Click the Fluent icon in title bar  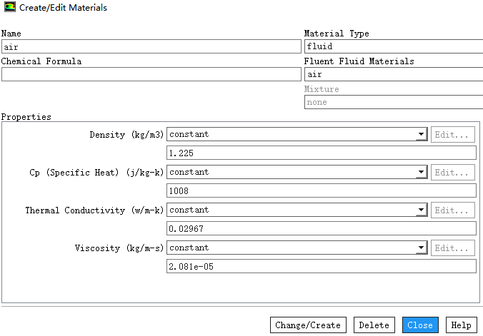(x=9, y=8)
